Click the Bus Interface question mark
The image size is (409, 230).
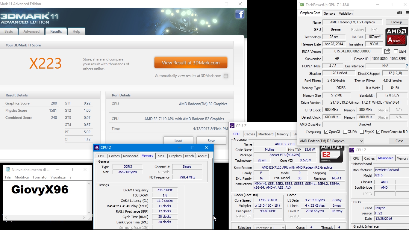pyautogui.click(x=407, y=66)
